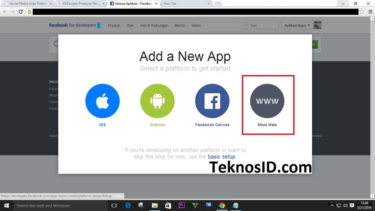Viewport: 375px width, 211px height.
Task: Select the Semua Aplikasi Facebook tab
Action: pos(134,4)
